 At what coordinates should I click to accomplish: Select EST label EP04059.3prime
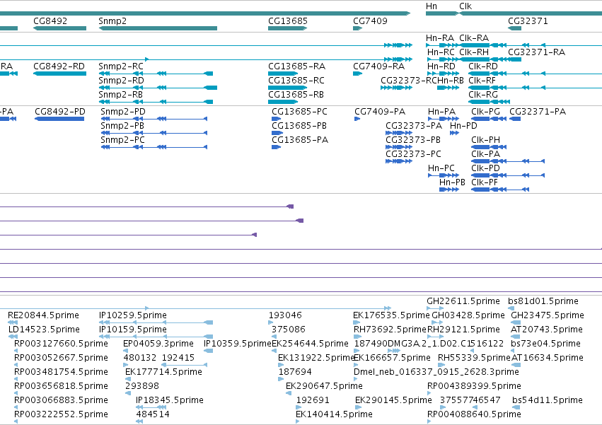pyautogui.click(x=158, y=344)
